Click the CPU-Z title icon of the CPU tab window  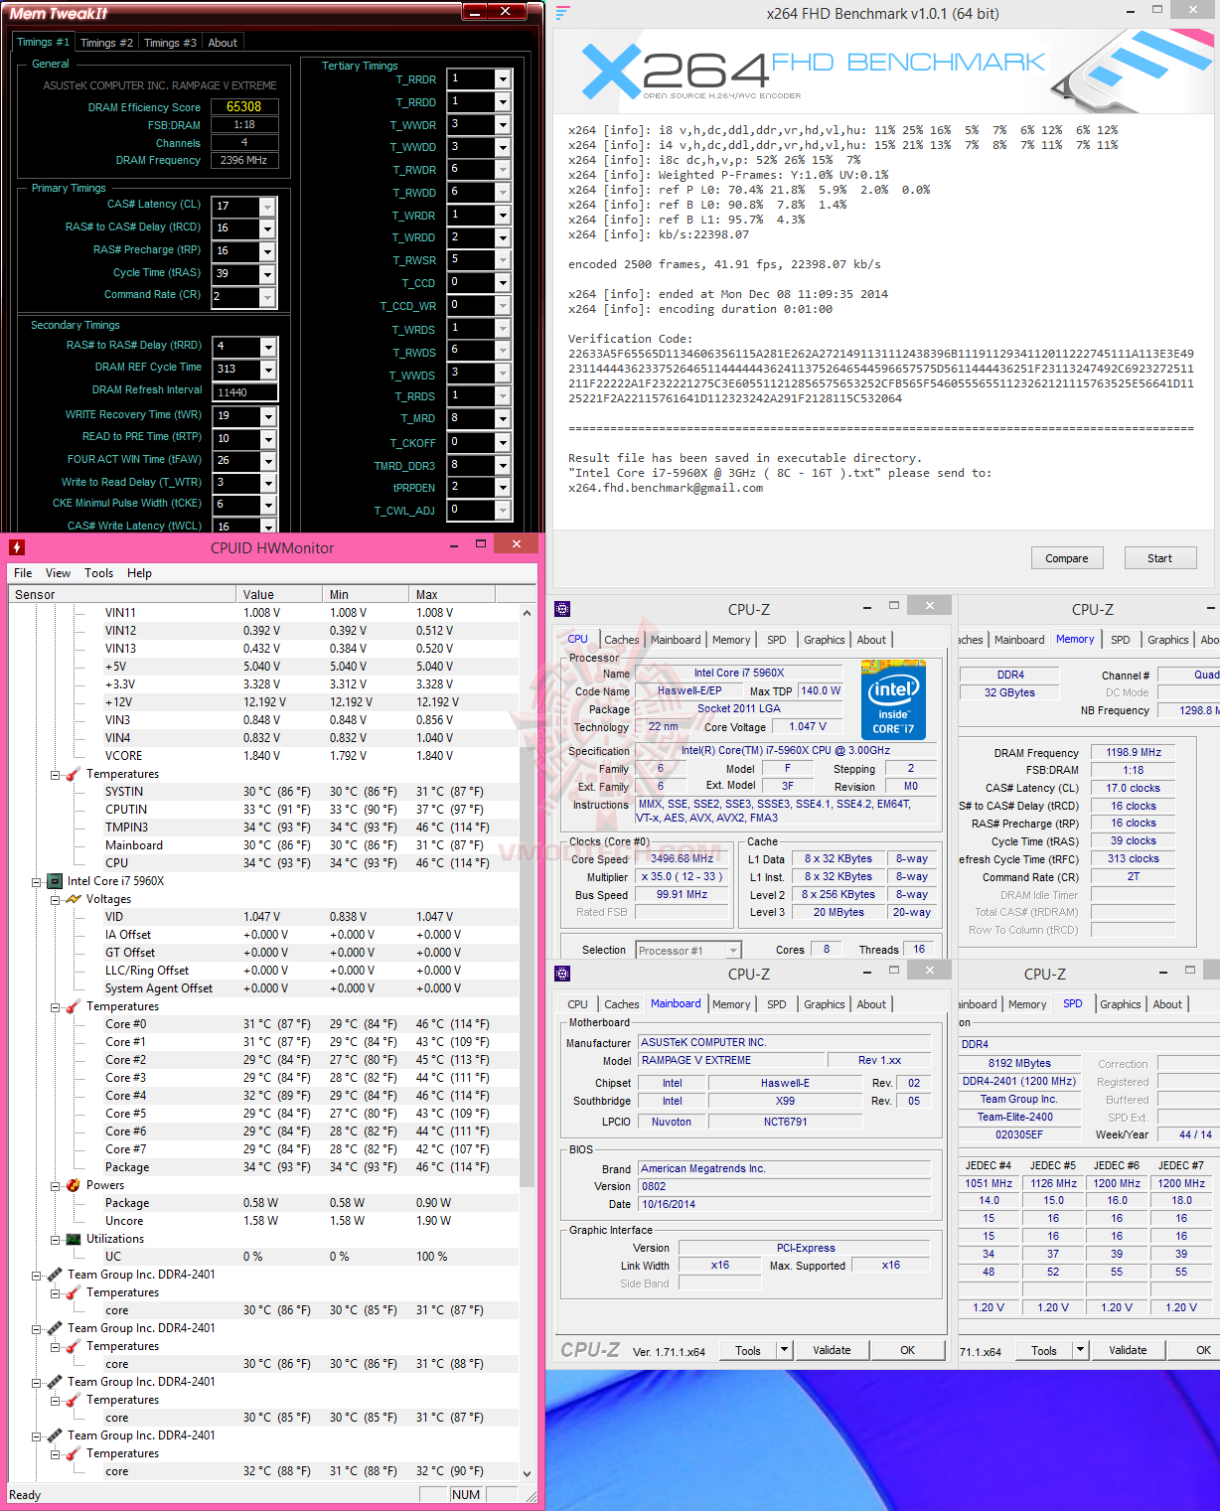tap(562, 609)
